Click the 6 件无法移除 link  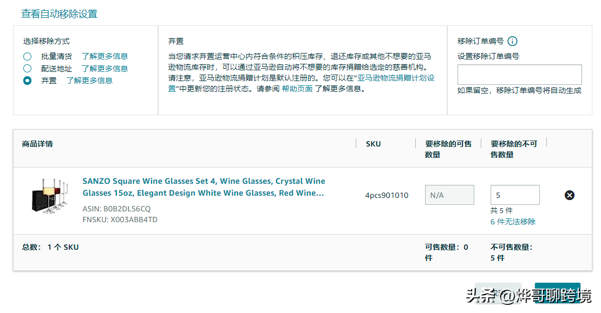[513, 222]
